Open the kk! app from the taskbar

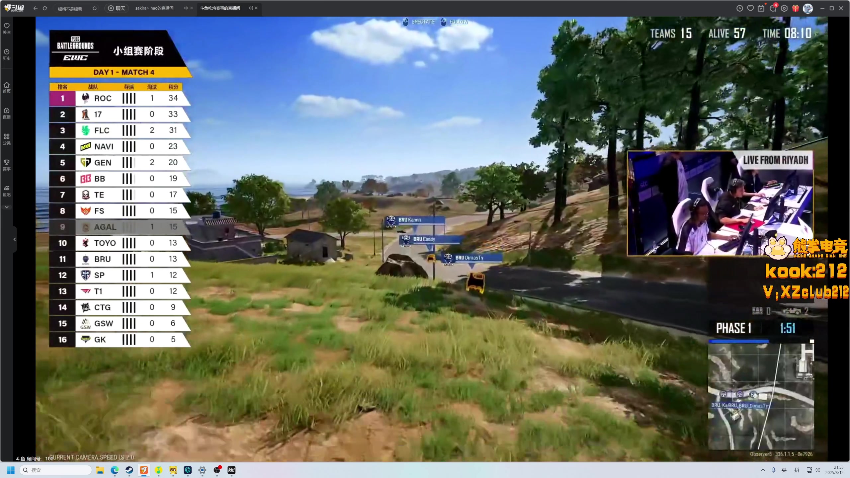231,470
